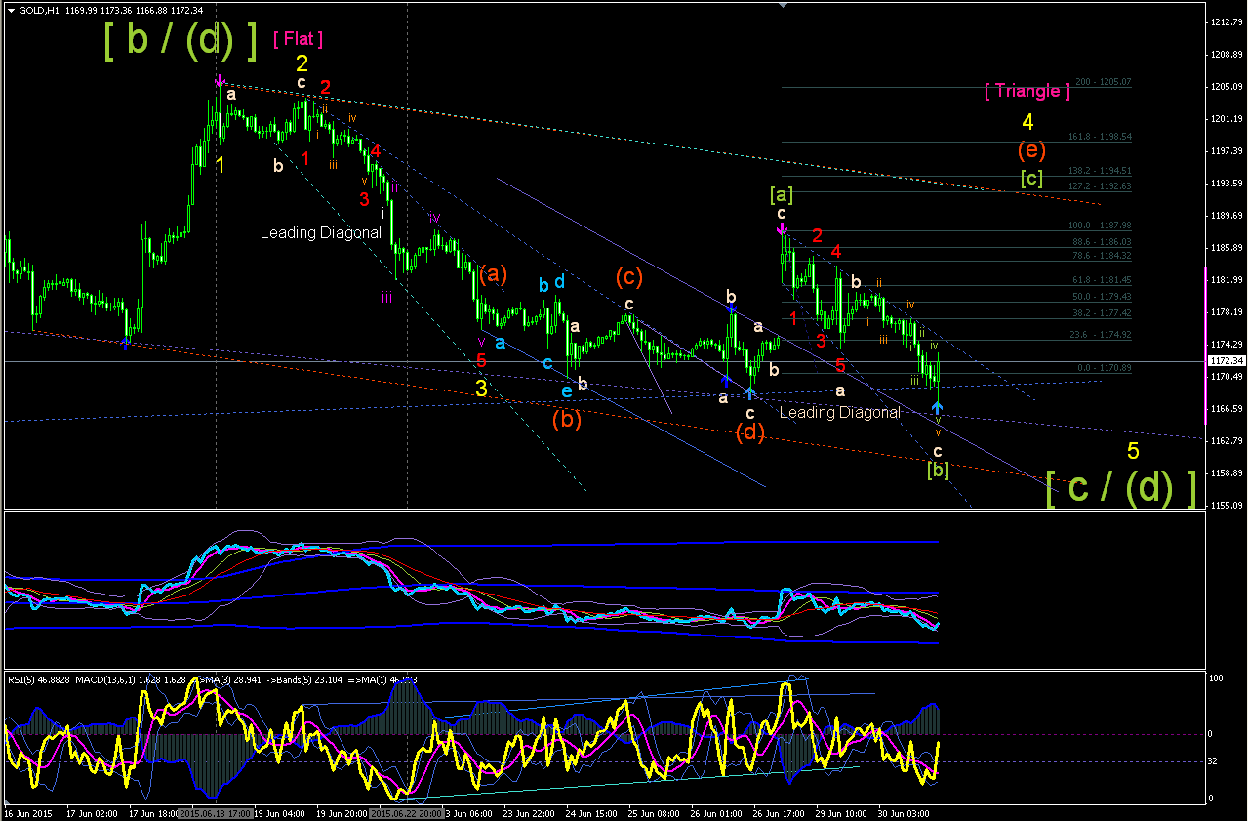
Task: Select the orange (e) wave label
Action: click(1032, 150)
